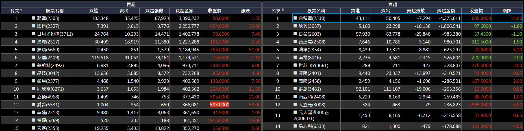The width and height of the screenshot is (524, 131).
Task: Click 賣超 table 買進 header
Action: tap(355, 11)
